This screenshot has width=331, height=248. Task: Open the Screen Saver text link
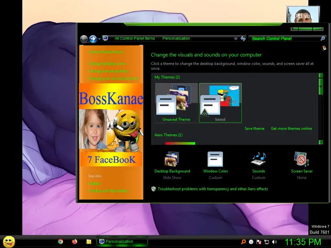click(x=302, y=171)
